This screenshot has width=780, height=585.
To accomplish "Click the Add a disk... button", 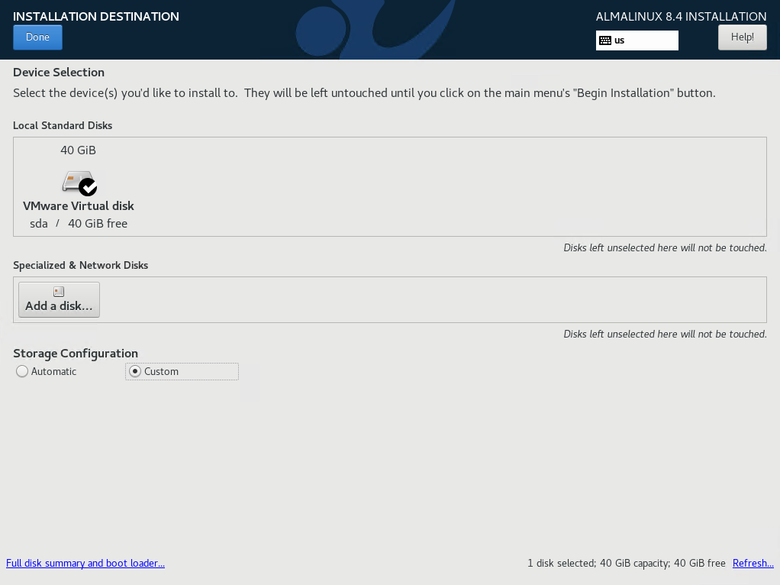I will point(60,299).
